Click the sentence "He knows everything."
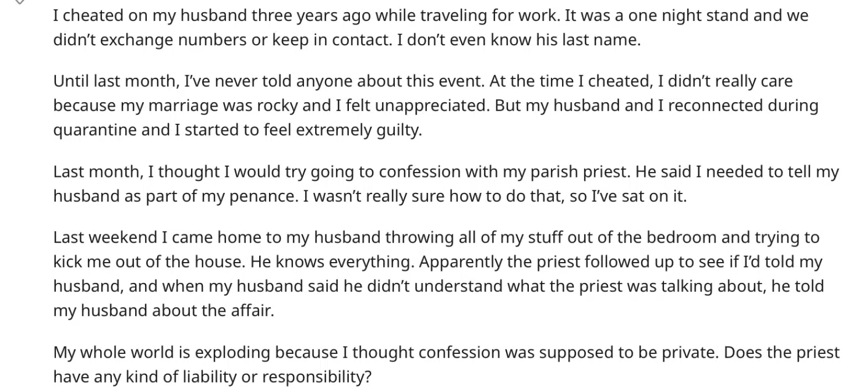This screenshot has height=387, width=855. pyautogui.click(x=332, y=262)
